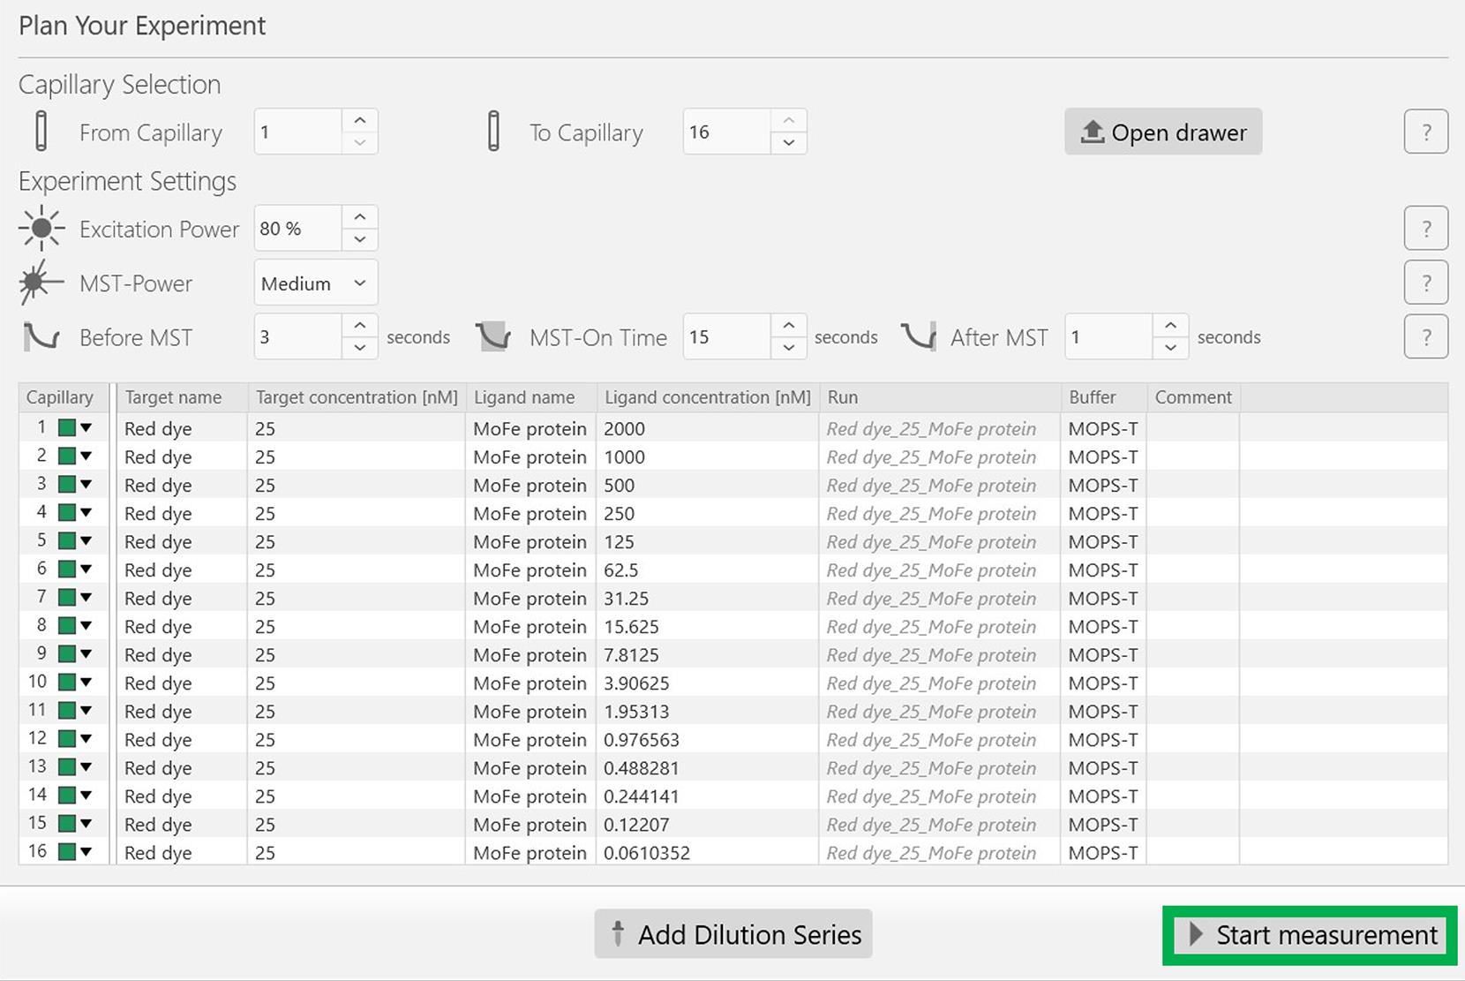Increase From Capillary value

(x=360, y=120)
